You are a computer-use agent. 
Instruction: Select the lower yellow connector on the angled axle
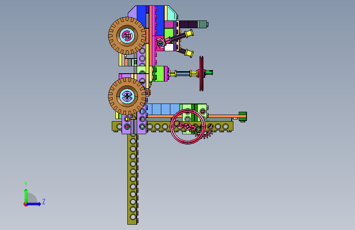tap(189, 53)
